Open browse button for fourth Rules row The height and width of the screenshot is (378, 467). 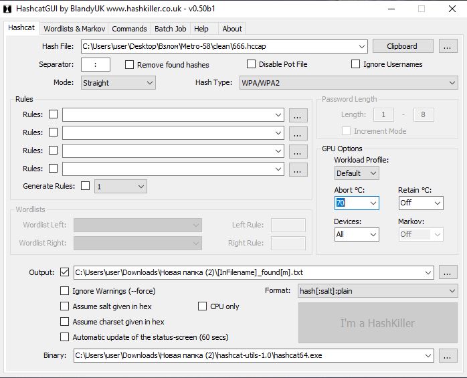tap(298, 169)
